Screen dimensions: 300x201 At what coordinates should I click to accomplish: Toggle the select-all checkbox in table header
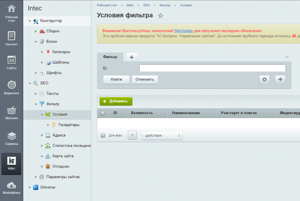[x=103, y=113]
